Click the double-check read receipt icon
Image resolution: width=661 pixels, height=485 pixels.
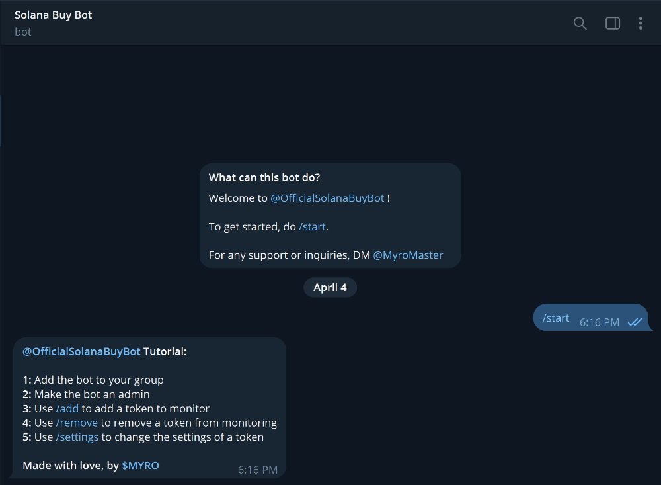(x=635, y=322)
